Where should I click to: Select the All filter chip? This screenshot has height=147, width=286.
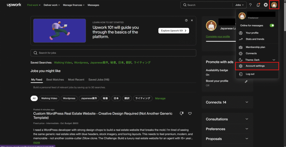point(34,98)
